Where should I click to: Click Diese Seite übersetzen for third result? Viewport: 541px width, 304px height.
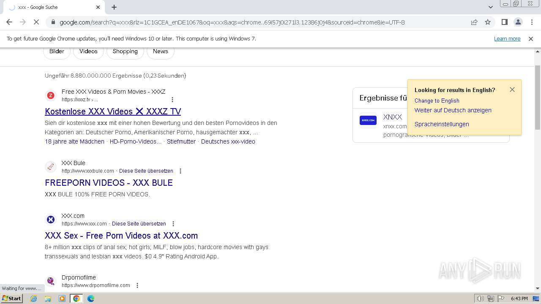[139, 224]
